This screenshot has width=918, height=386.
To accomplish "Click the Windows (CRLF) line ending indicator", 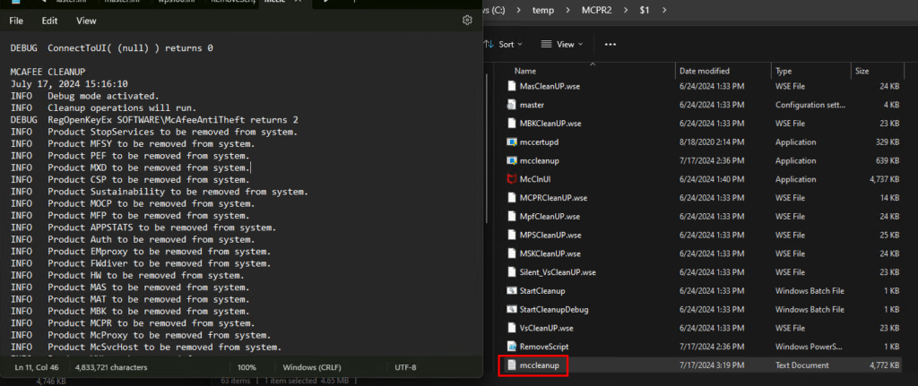I will [312, 367].
